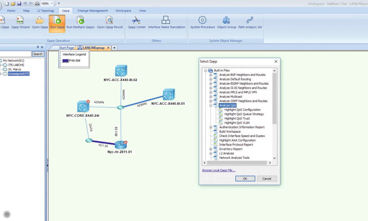
Task: Switch to the Start Page document tab
Action: click(66, 48)
